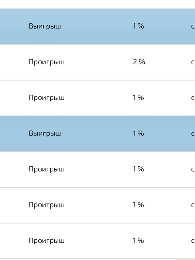Click the last Проигрыш label in the table

tap(46, 241)
